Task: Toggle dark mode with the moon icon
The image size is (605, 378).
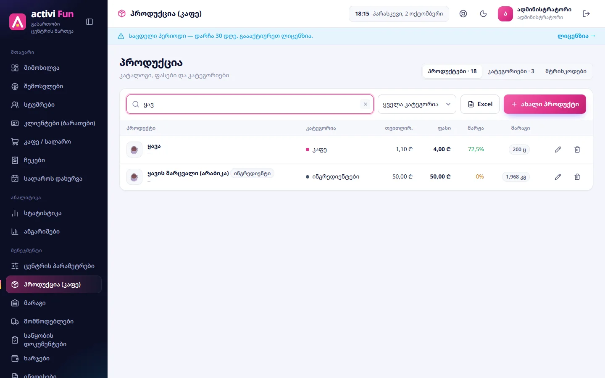Action: click(x=483, y=14)
